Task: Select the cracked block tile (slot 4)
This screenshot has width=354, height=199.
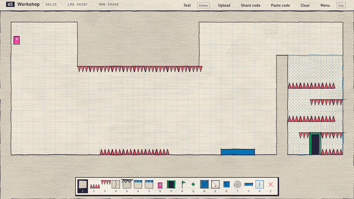Action: (116, 184)
